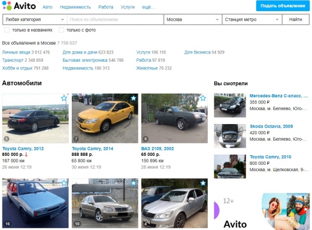312x230 pixels.
Task: Open the Авто menu item
Action: pyautogui.click(x=47, y=7)
